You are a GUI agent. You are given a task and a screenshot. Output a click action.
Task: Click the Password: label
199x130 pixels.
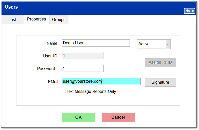pos(46,69)
